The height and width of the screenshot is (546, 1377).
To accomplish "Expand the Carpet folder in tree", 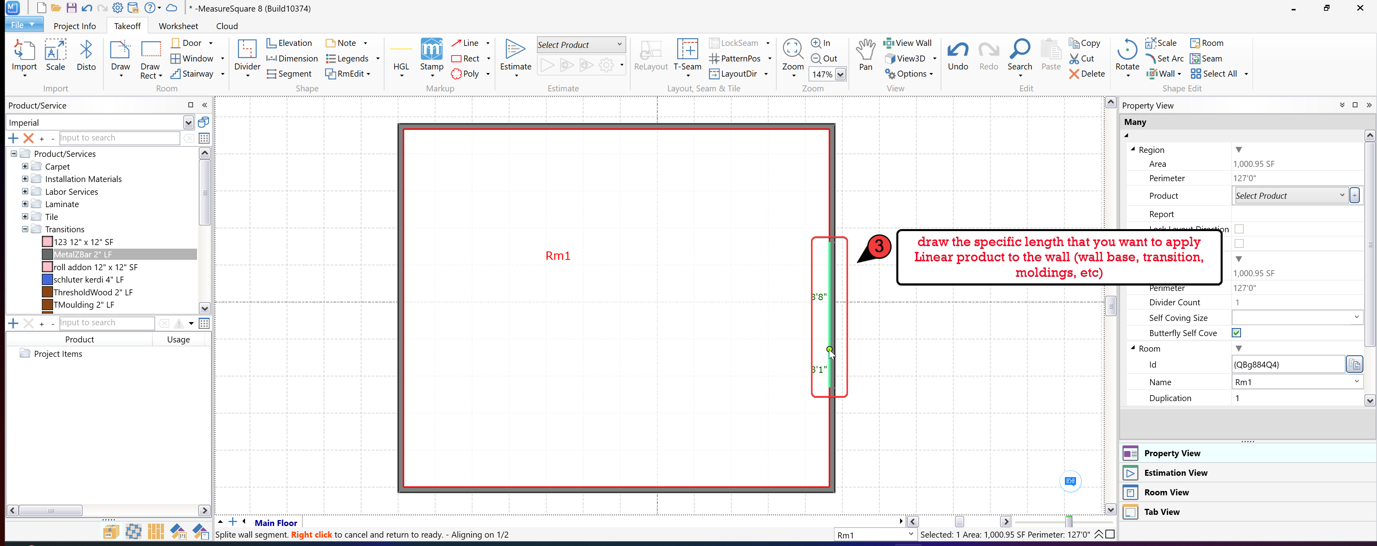I will click(x=25, y=166).
